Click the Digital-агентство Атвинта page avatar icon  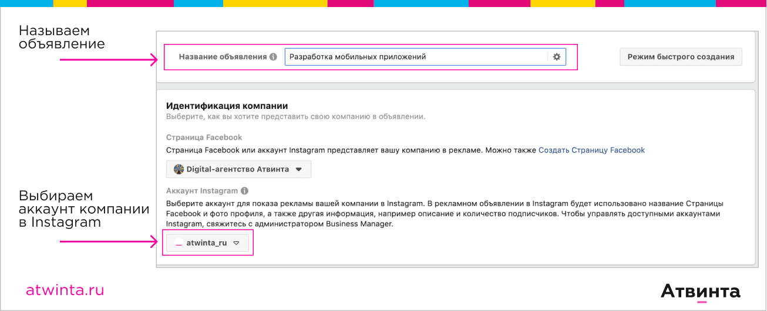click(179, 169)
